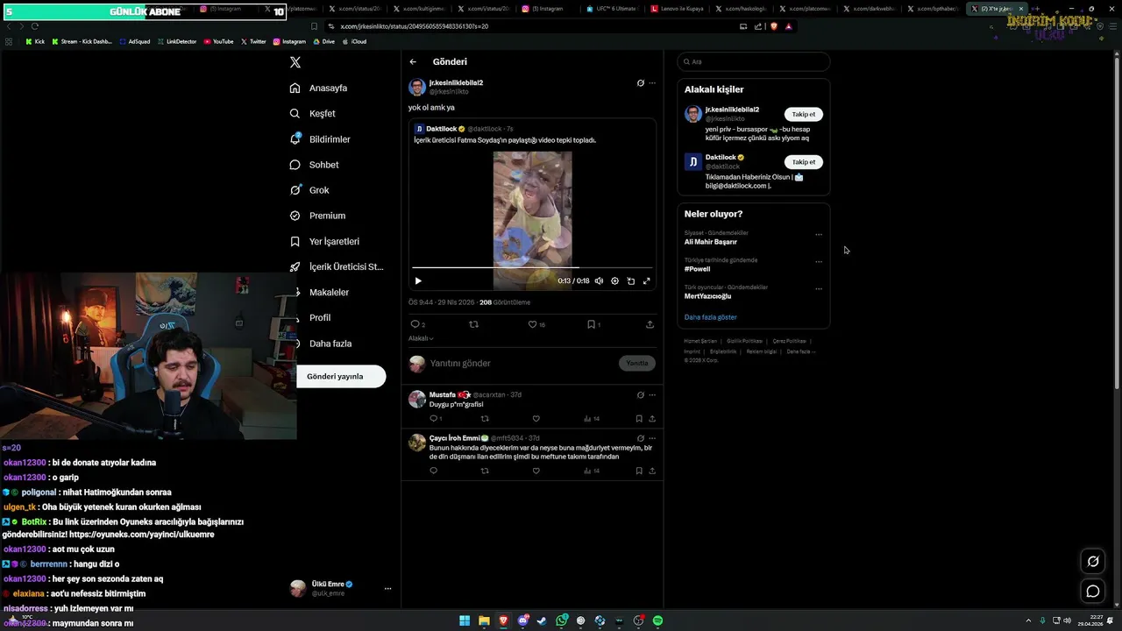Click the Yanıtını gönder reply field

pos(522,363)
